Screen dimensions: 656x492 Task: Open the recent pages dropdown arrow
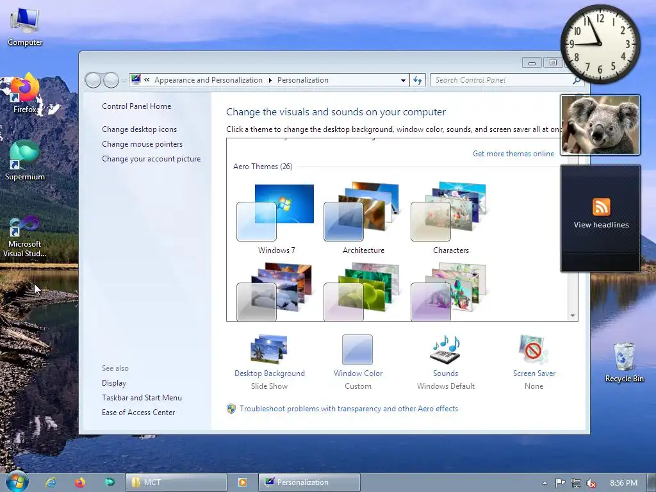click(x=124, y=80)
